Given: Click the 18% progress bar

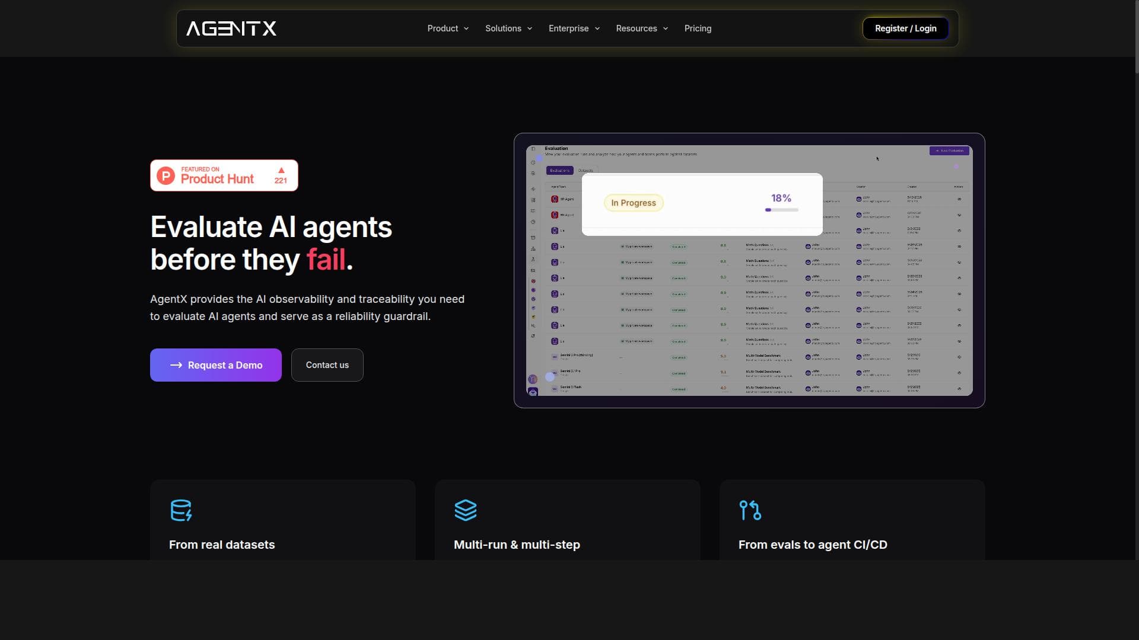Looking at the screenshot, I should coord(782,210).
